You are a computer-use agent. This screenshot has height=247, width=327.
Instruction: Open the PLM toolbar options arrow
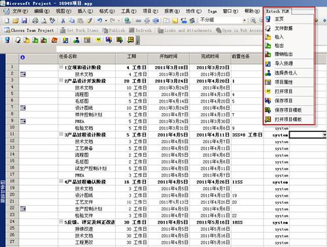pos(137,41)
